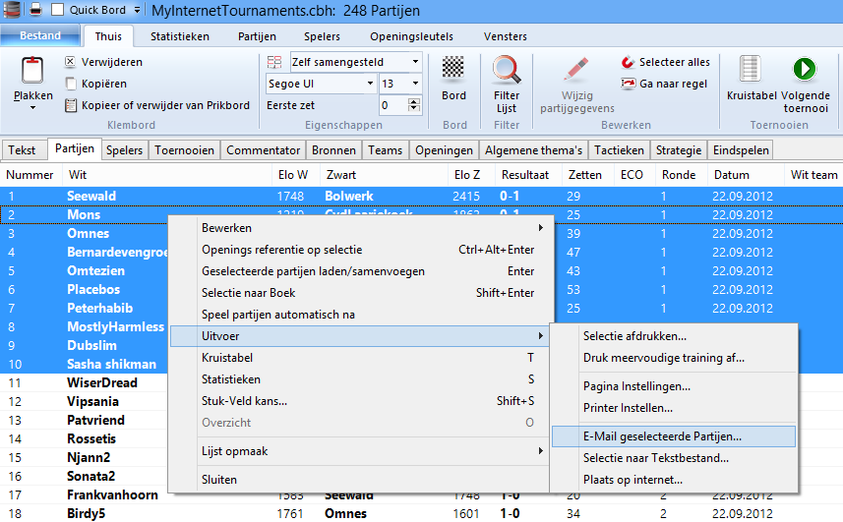Switch to the Spelers ribbon tab
843x522 pixels.
pos(322,36)
